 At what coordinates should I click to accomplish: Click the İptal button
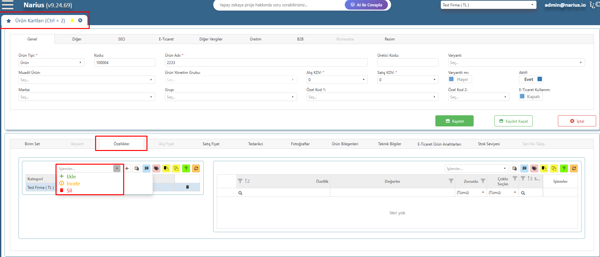point(577,121)
